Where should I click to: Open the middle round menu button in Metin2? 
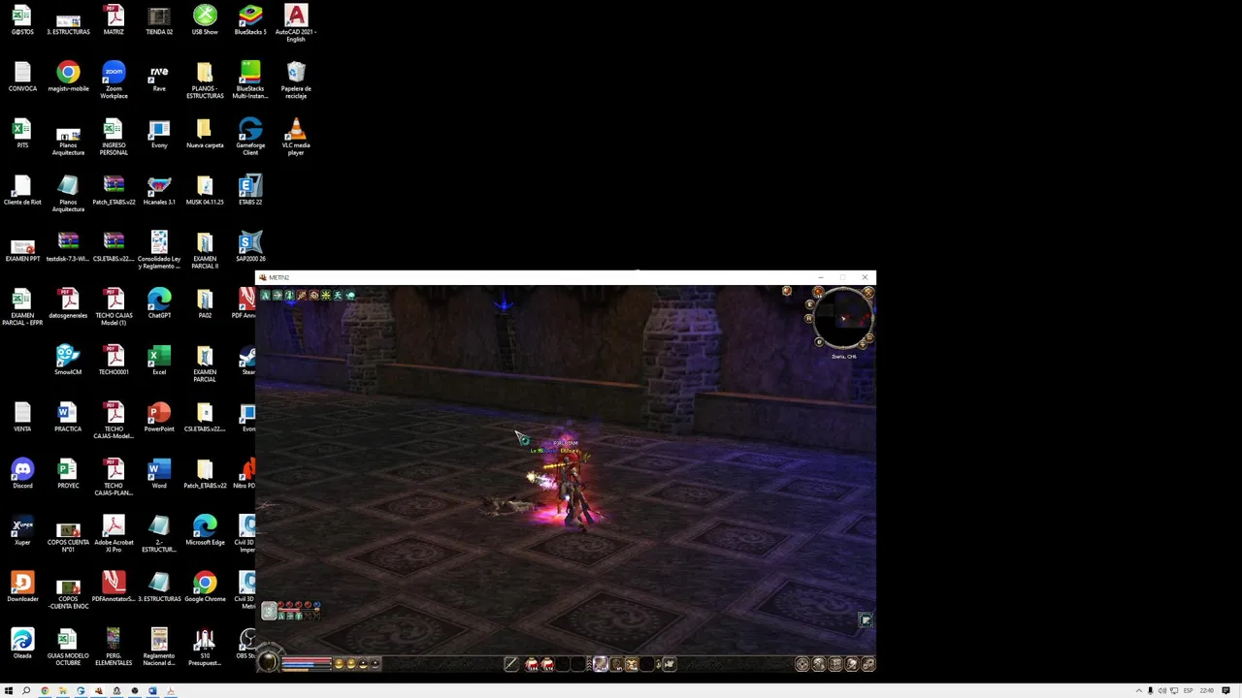click(834, 664)
